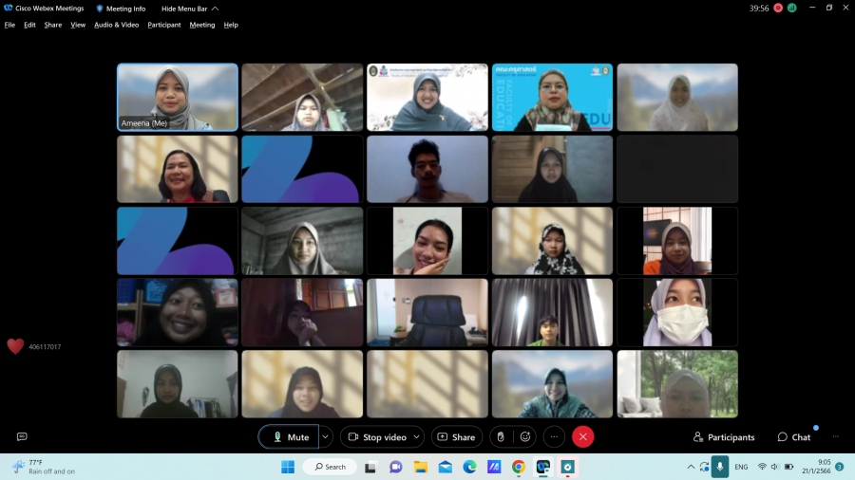Expand audio options arrow next to Mute
This screenshot has width=855, height=480.
coord(326,436)
